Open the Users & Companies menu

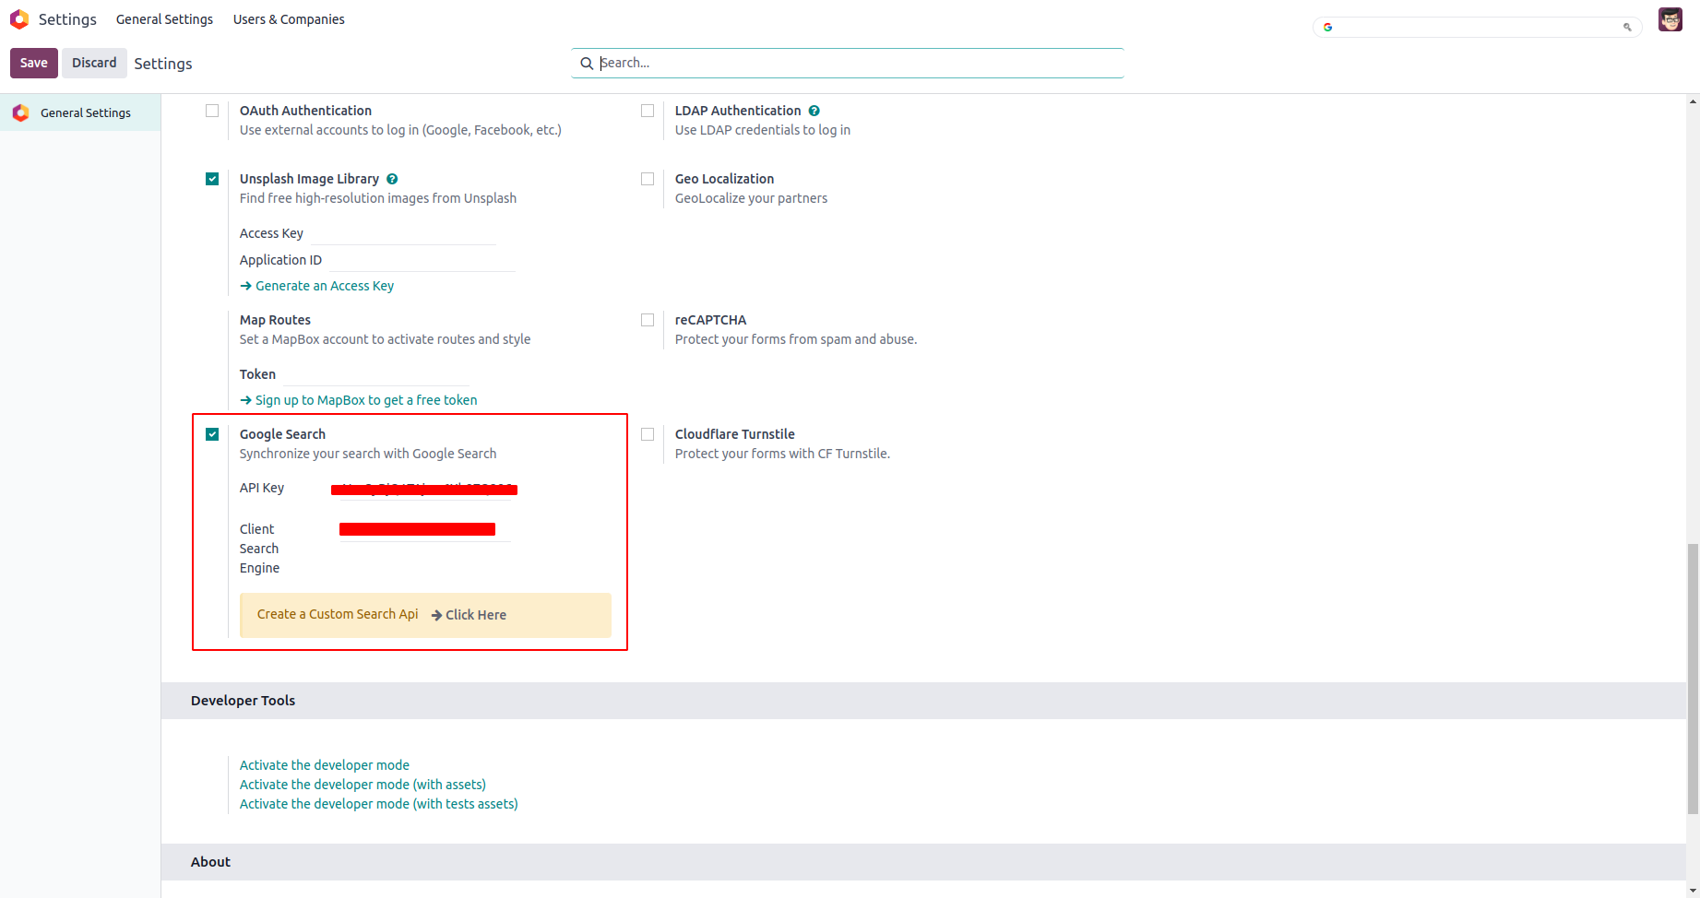(x=289, y=19)
